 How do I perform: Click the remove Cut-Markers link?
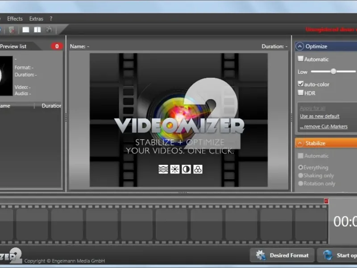click(324, 126)
